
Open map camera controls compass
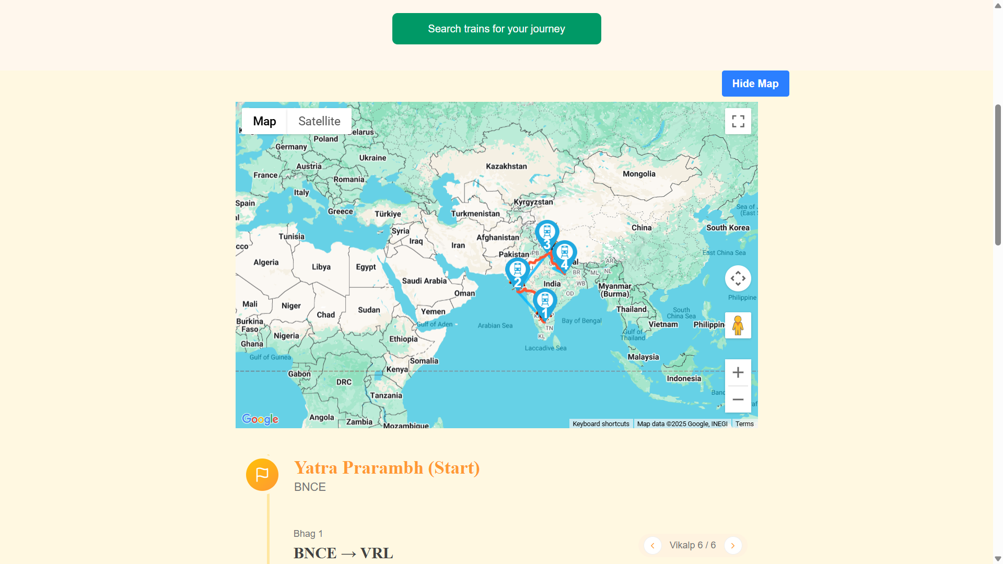738,278
